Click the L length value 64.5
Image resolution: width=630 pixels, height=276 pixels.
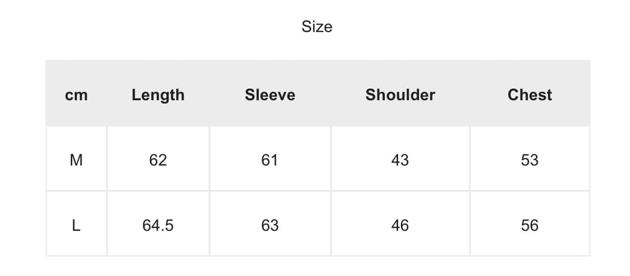[158, 226]
